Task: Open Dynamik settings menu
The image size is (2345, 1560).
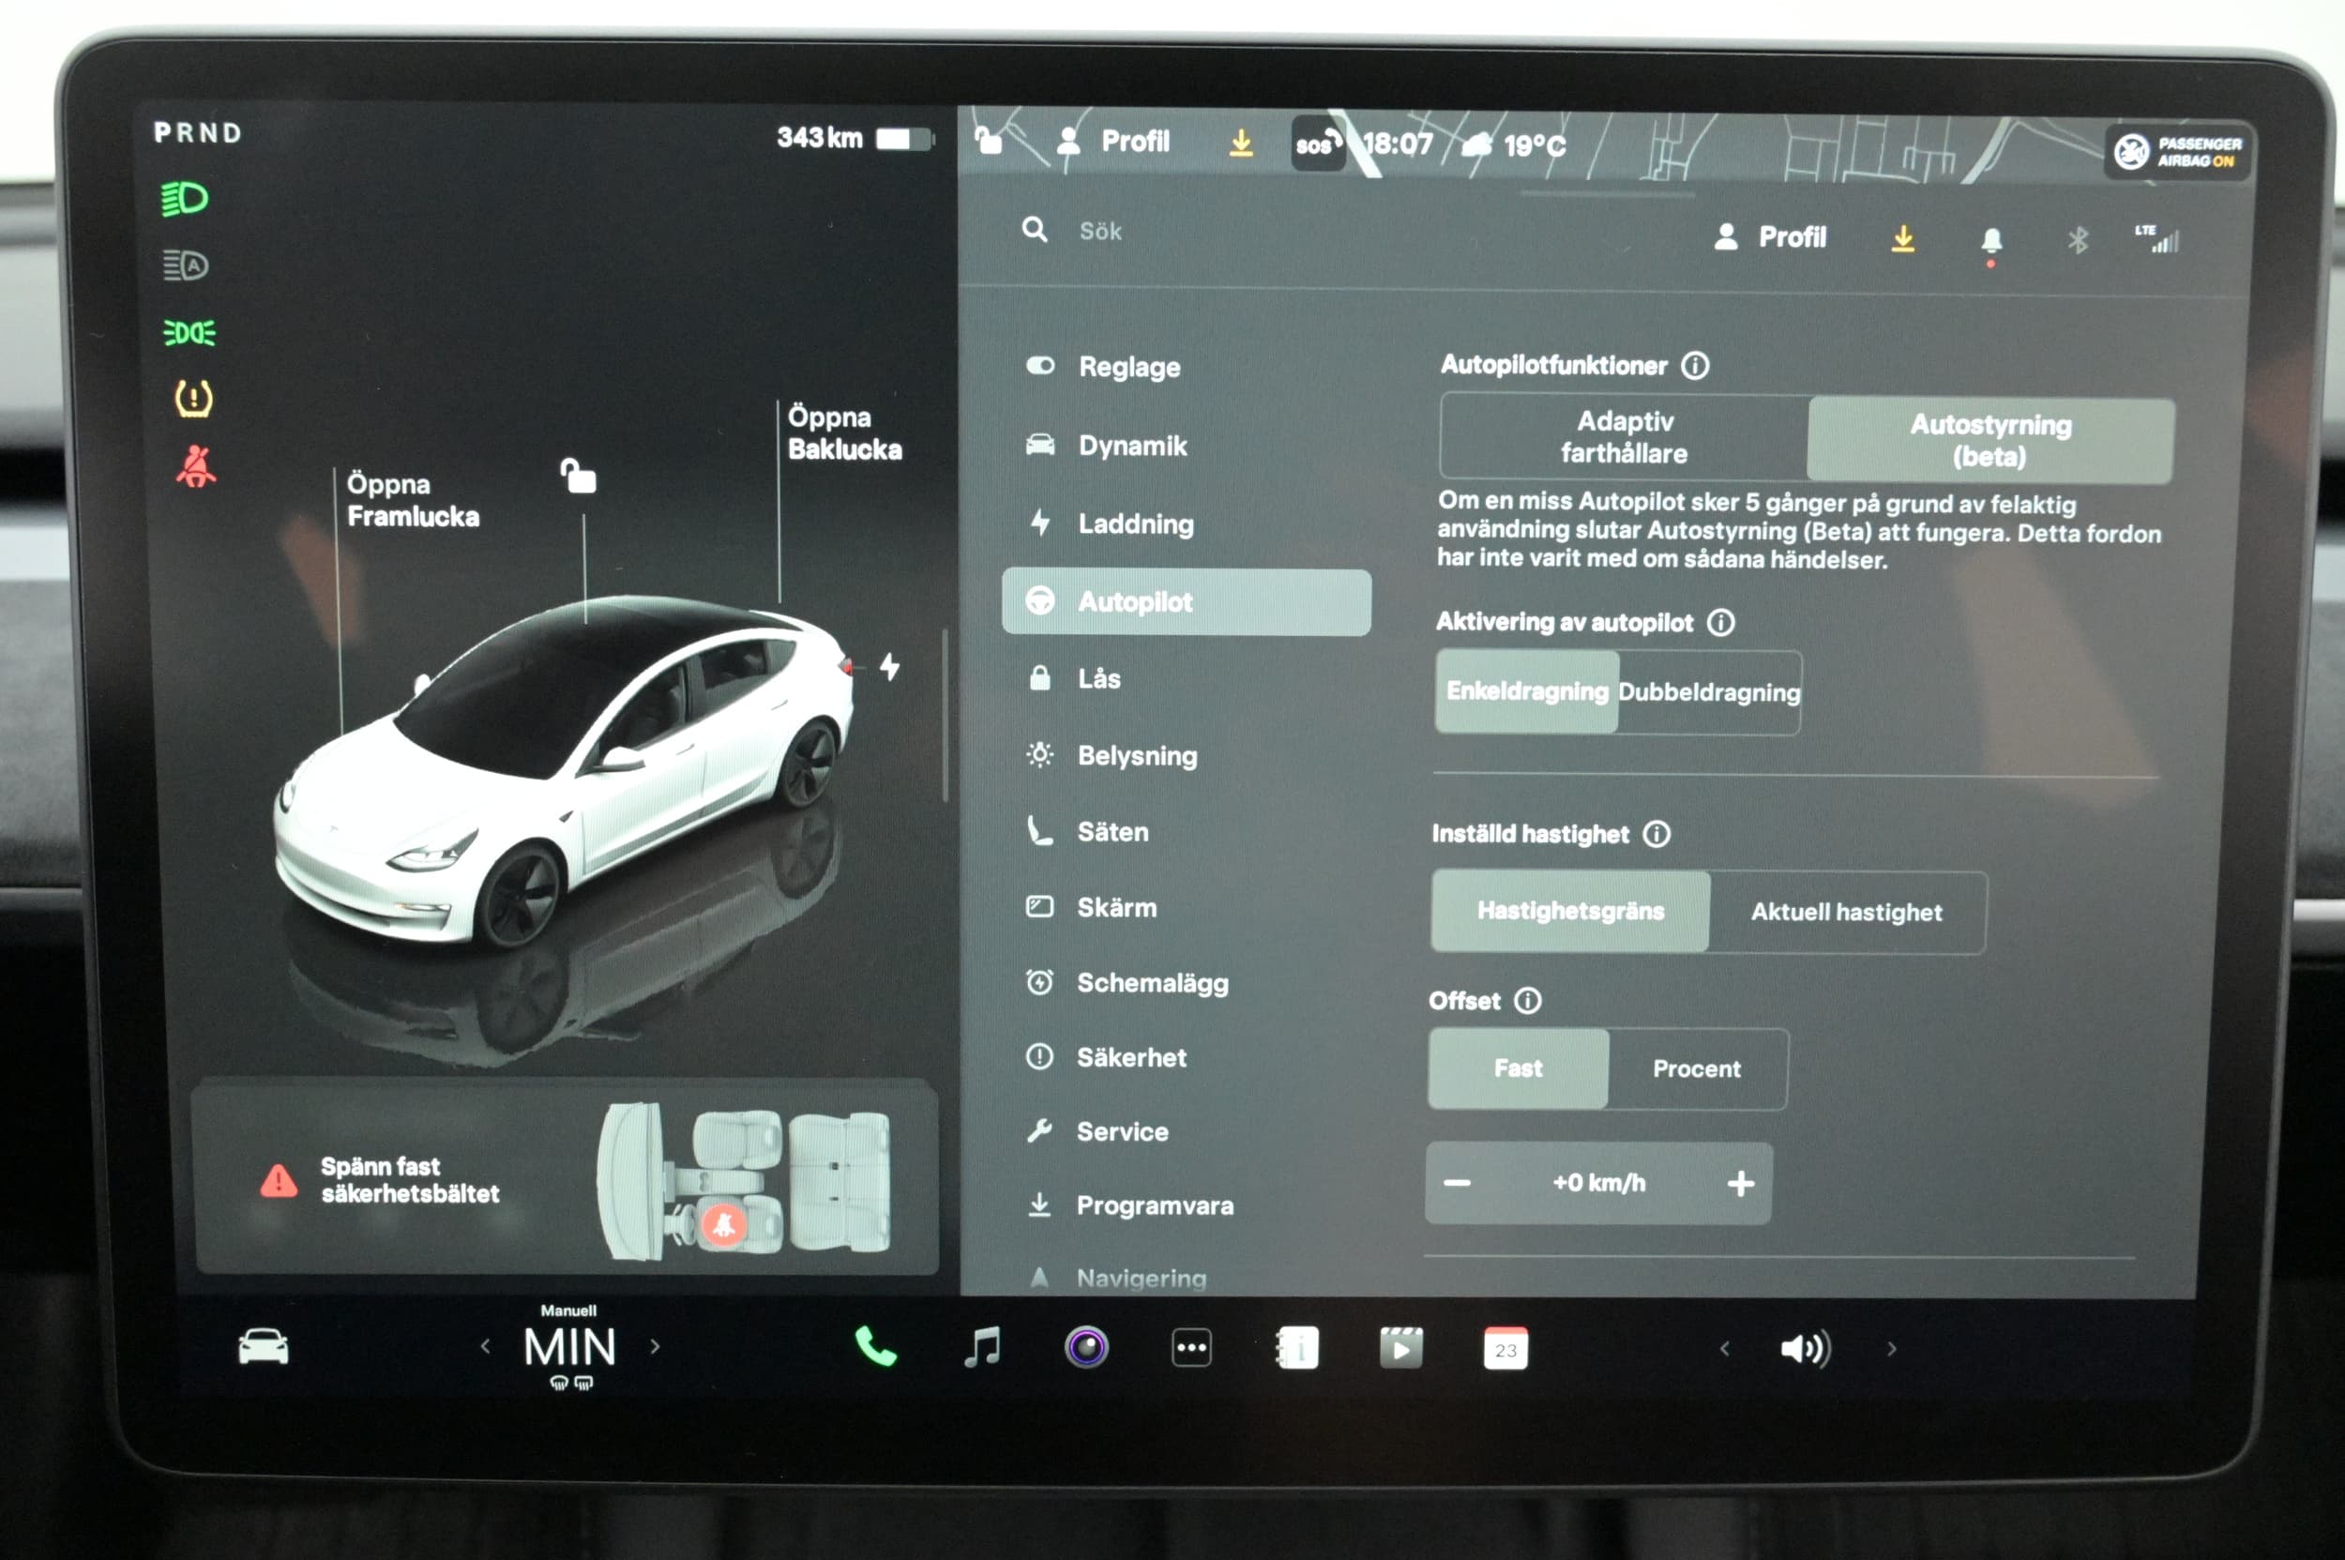Action: click(x=1186, y=446)
